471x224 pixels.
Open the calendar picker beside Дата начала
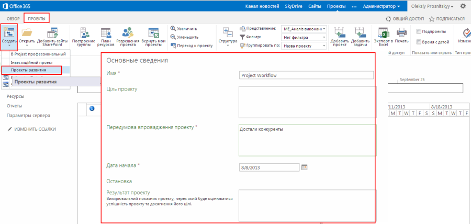point(304,167)
